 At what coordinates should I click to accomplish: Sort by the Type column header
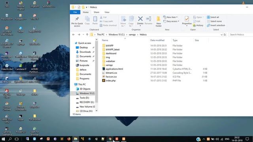175,40
